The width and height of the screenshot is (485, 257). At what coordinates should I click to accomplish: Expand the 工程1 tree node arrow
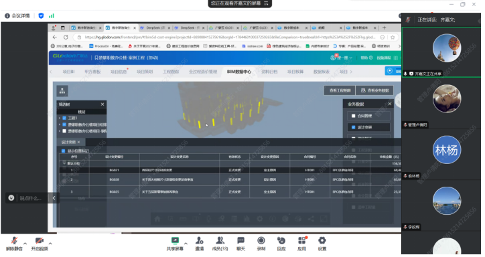(60, 118)
